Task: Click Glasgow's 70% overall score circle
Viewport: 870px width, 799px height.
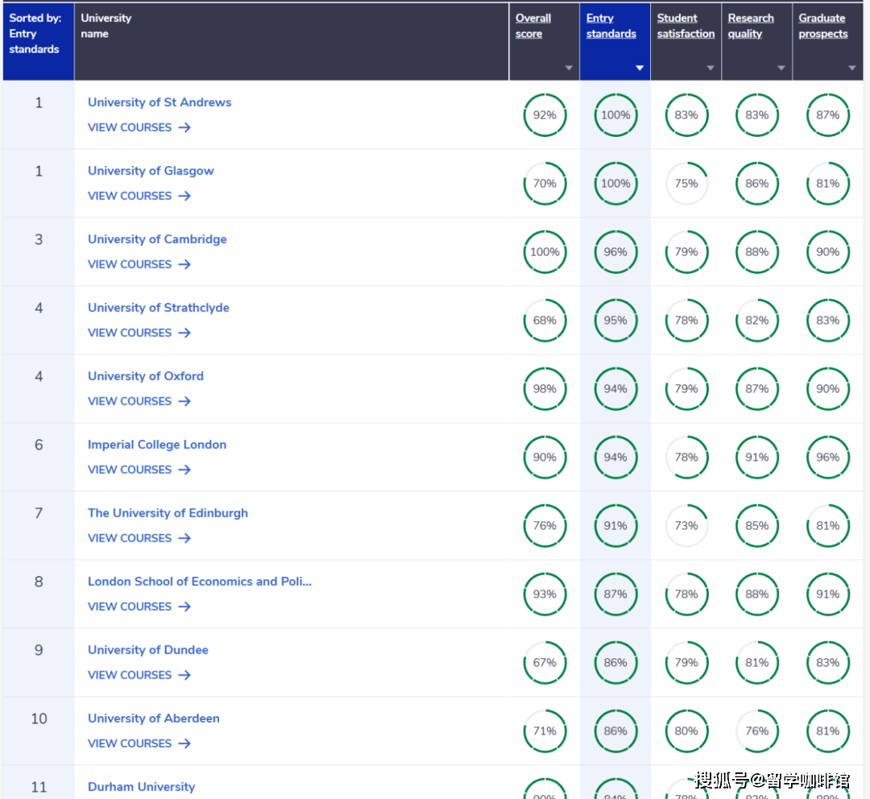Action: point(545,184)
